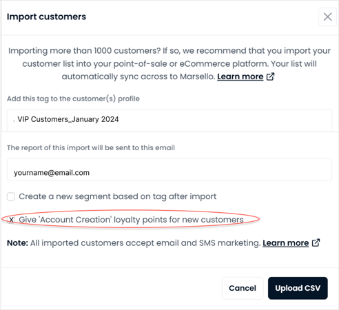
Task: Toggle the Account Creation loyalty points checkbox
Action: [x=11, y=220]
